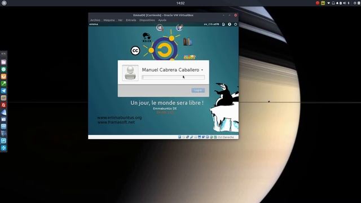The height and width of the screenshot is (203, 361).
Task: Click the volume icon in system tray
Action: (345, 3)
